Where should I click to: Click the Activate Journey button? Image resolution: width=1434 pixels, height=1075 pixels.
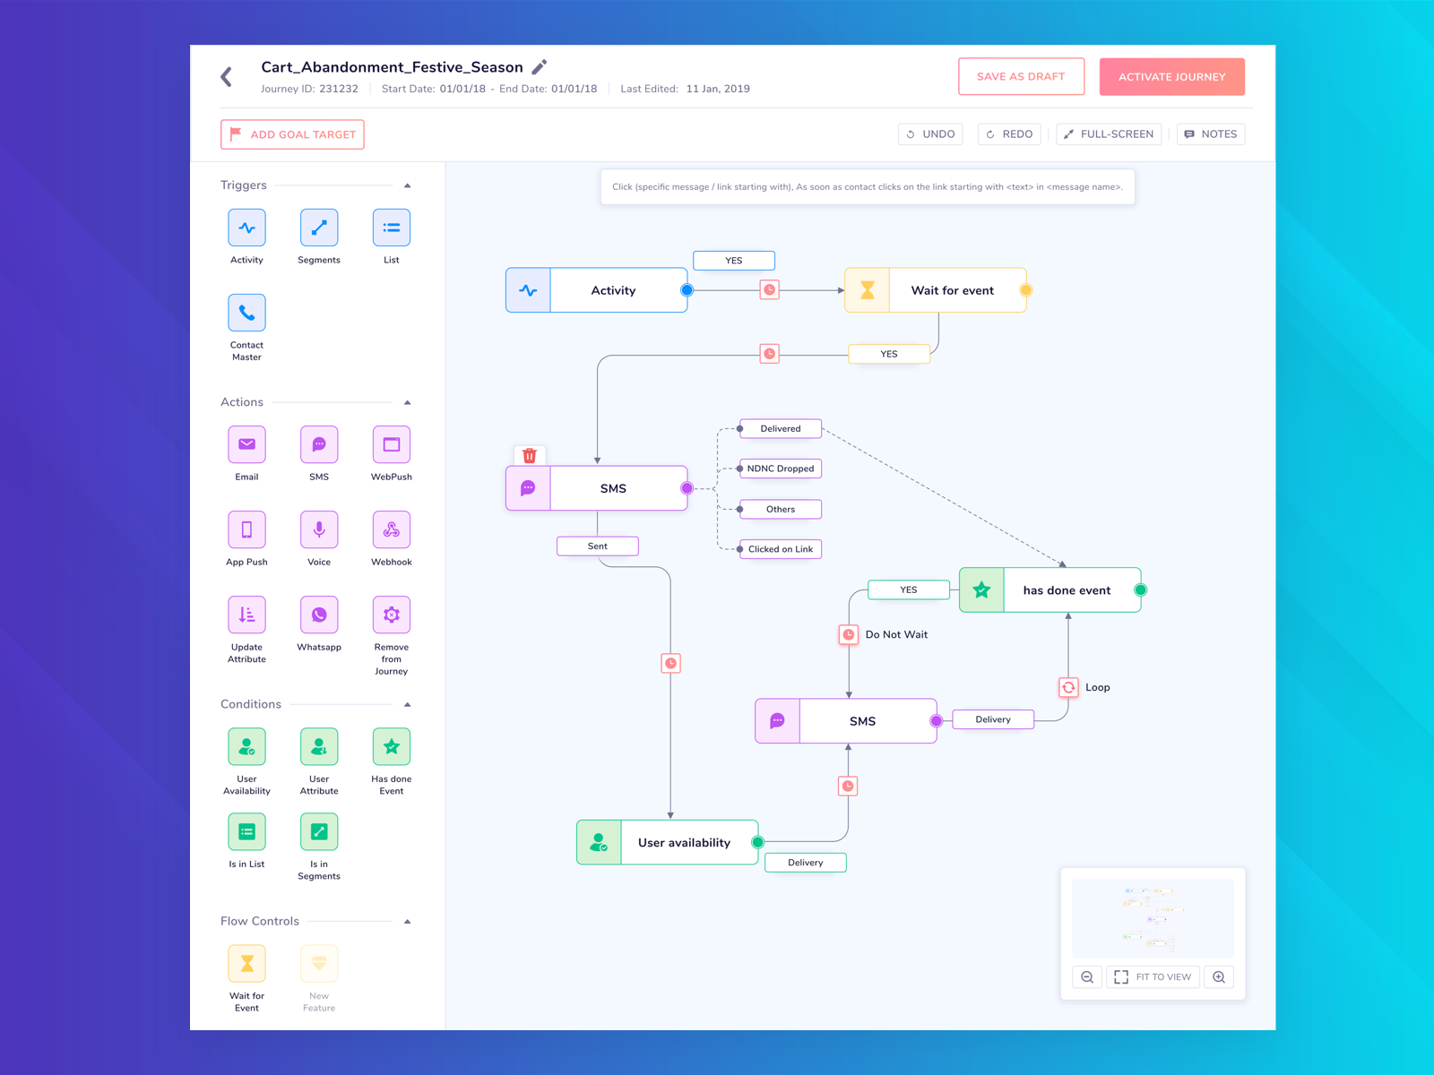tap(1172, 76)
